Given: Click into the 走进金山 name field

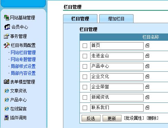Looking at the screenshot, I should pos(117,56).
